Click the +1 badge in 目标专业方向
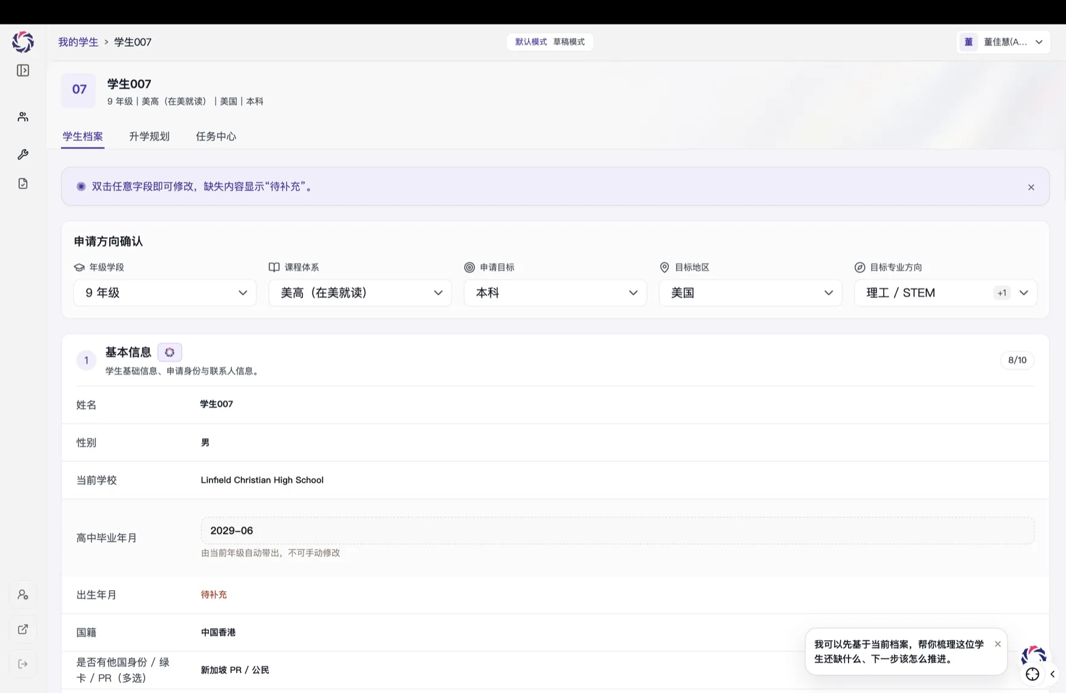Image resolution: width=1066 pixels, height=693 pixels. (1002, 293)
